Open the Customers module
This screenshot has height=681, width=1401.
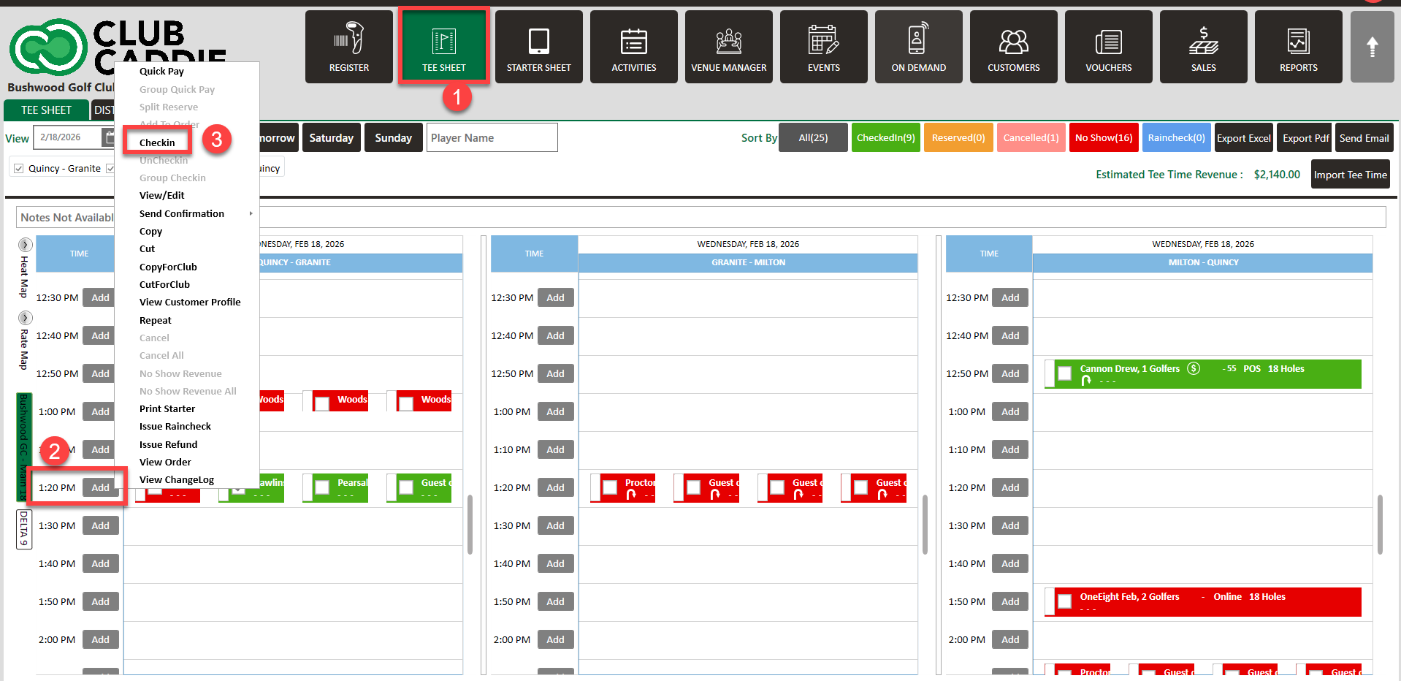click(x=1013, y=47)
